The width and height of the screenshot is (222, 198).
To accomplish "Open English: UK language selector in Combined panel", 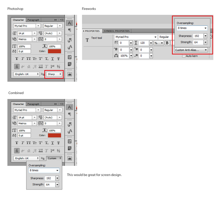I will [x=26, y=158].
